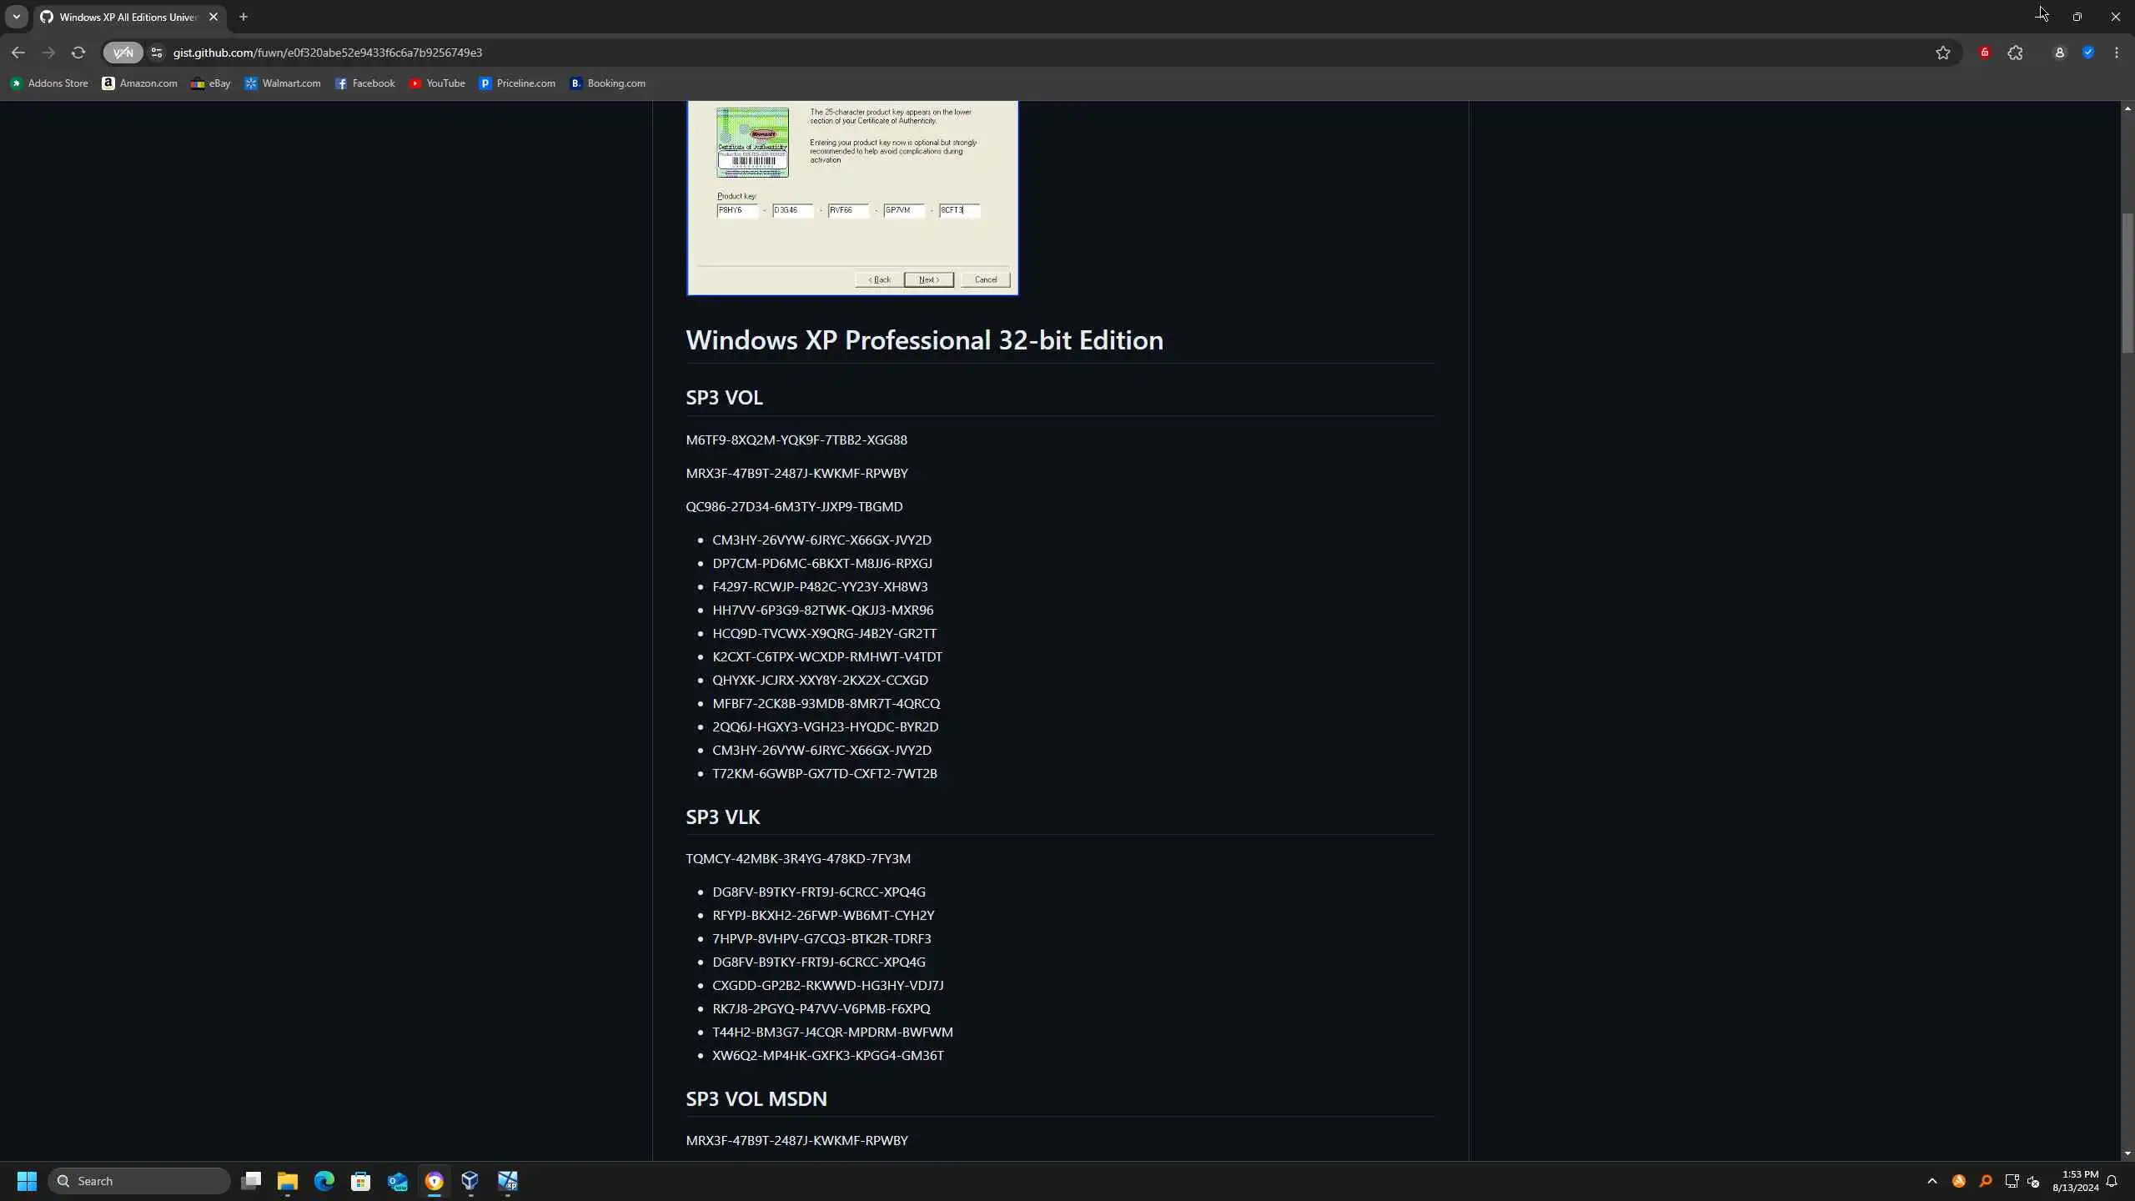This screenshot has width=2135, height=1201.
Task: Open the browser three-dot menu
Action: [x=2117, y=53]
